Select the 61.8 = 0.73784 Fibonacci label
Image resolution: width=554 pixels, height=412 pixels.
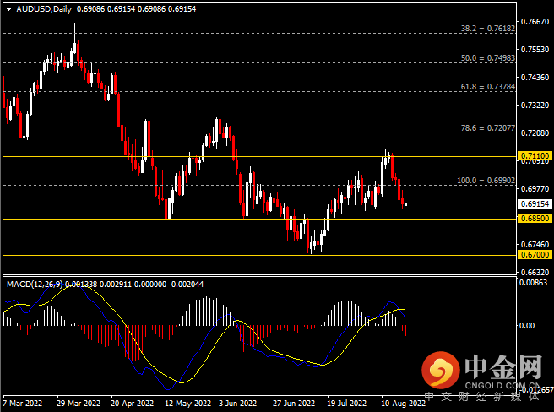[x=488, y=87]
